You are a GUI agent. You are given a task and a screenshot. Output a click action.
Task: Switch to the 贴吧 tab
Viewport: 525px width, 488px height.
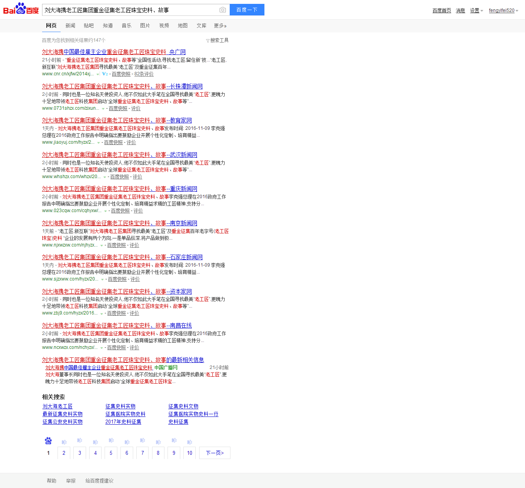click(x=89, y=26)
